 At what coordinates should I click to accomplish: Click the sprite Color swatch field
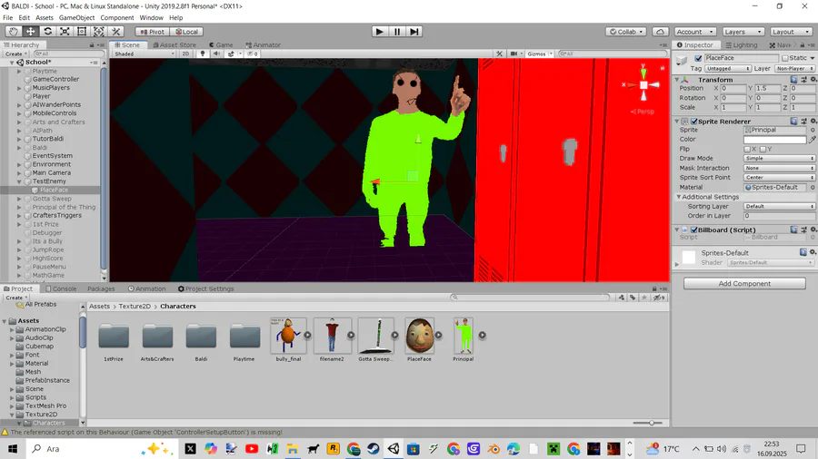pyautogui.click(x=774, y=140)
